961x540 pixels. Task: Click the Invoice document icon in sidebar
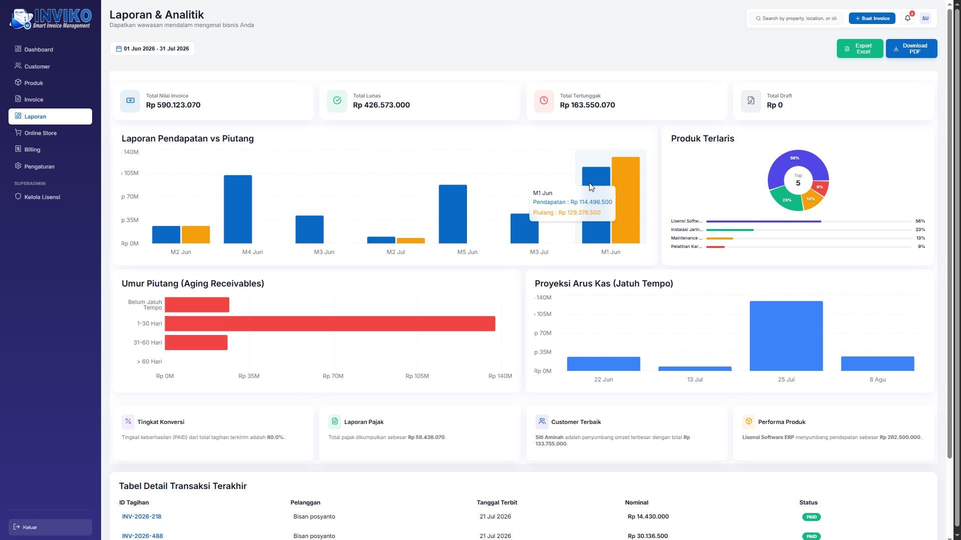[x=18, y=99]
